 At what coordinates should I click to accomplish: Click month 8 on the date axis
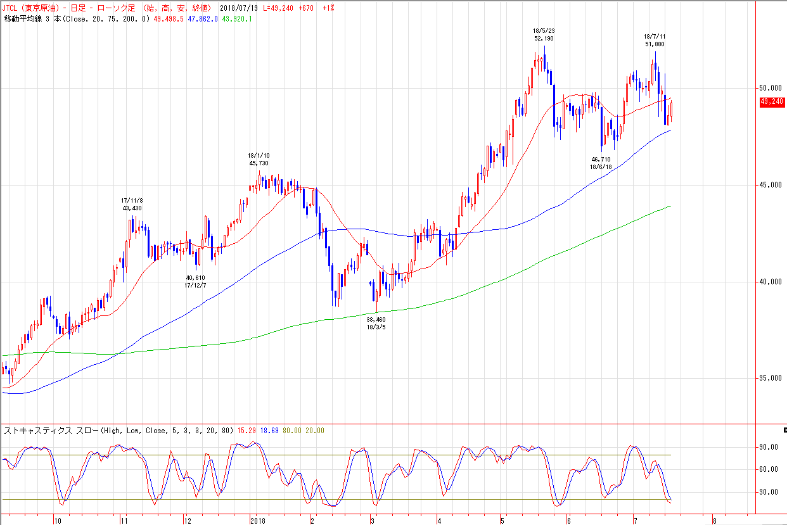click(714, 521)
